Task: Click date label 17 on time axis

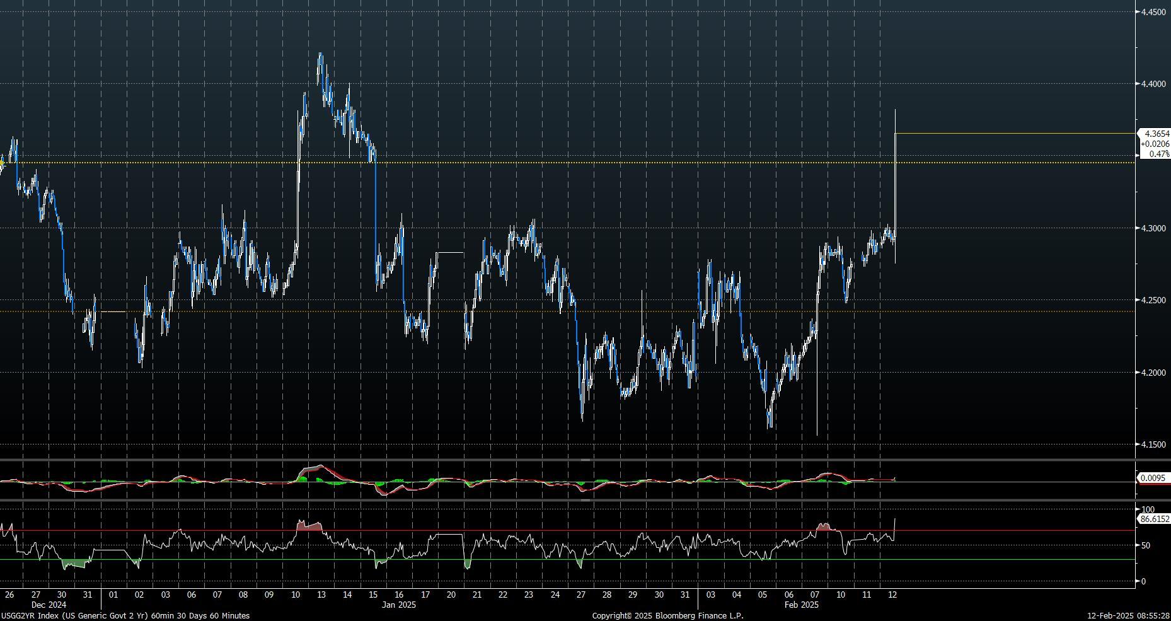Action: point(425,595)
